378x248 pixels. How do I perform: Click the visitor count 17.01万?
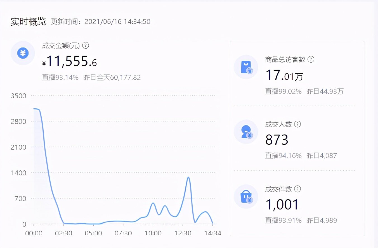(x=283, y=75)
